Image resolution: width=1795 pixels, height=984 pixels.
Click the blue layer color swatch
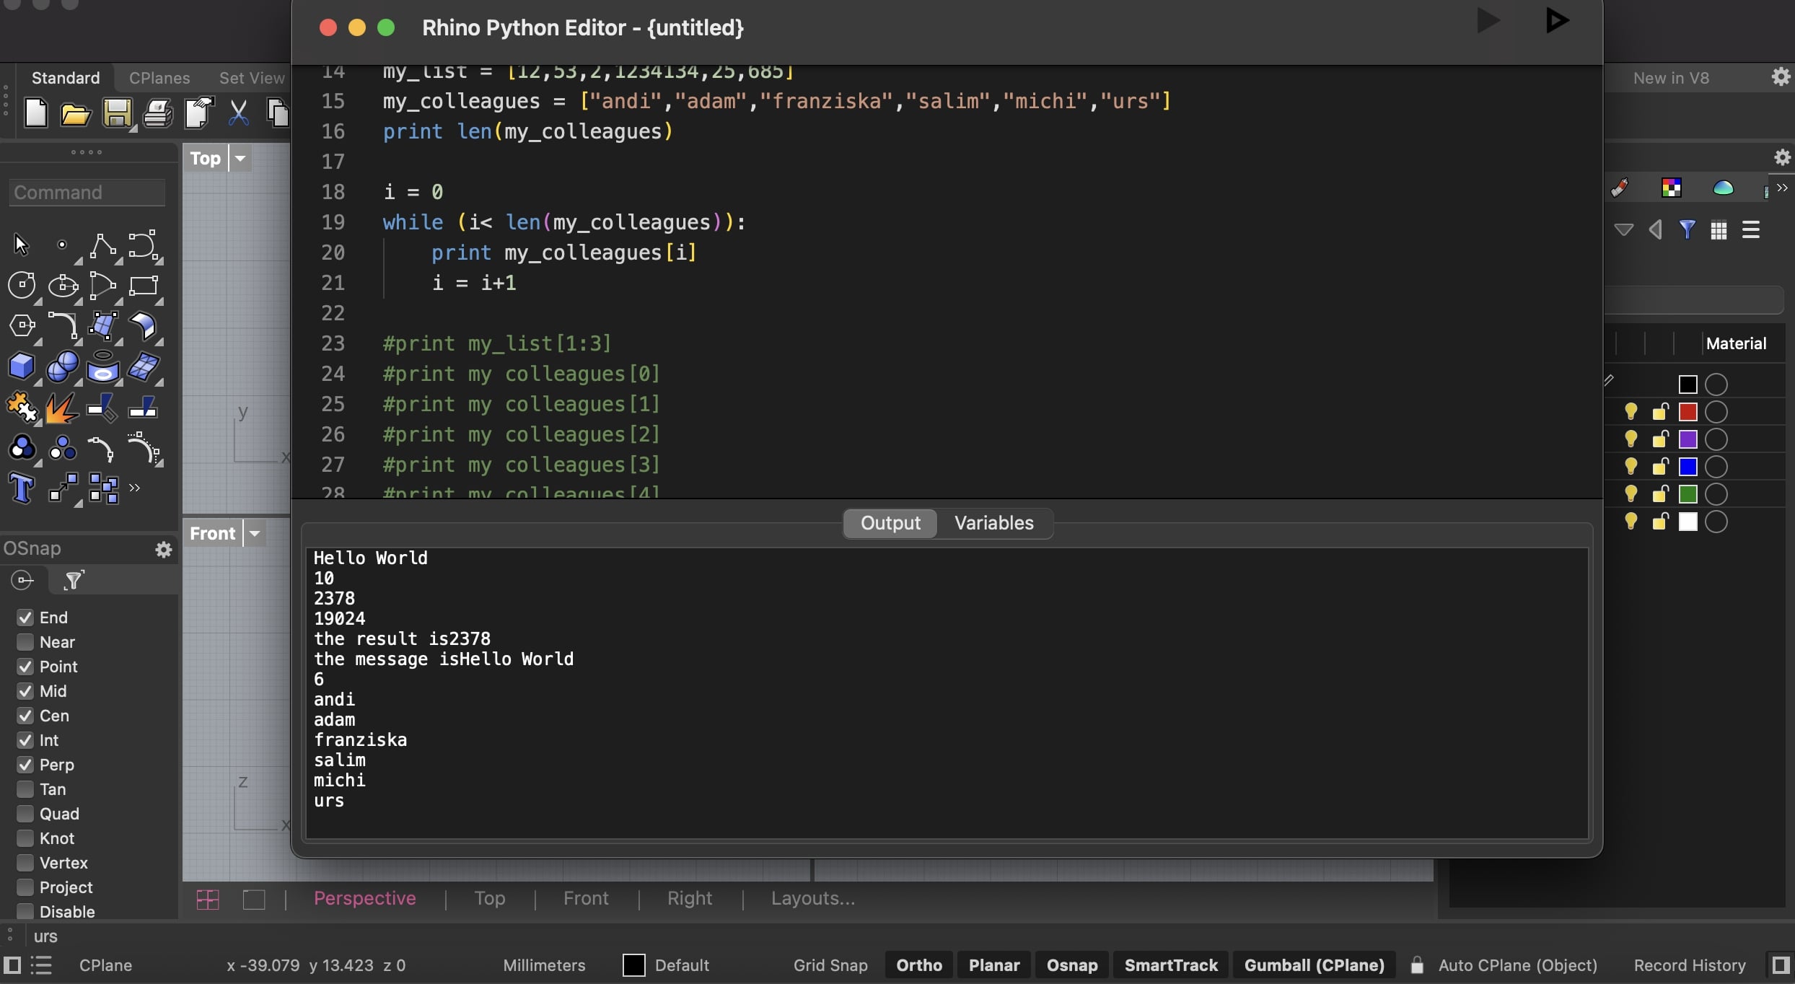point(1688,467)
